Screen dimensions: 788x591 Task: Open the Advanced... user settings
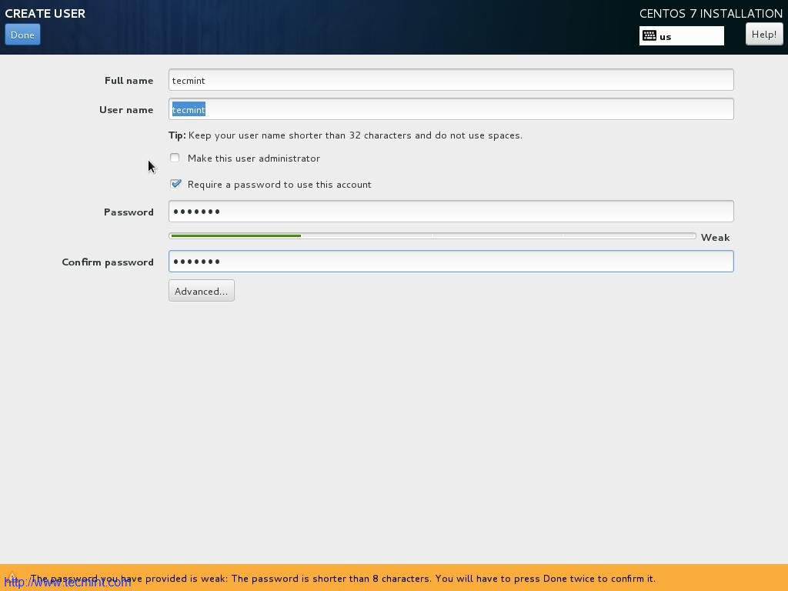pos(201,291)
